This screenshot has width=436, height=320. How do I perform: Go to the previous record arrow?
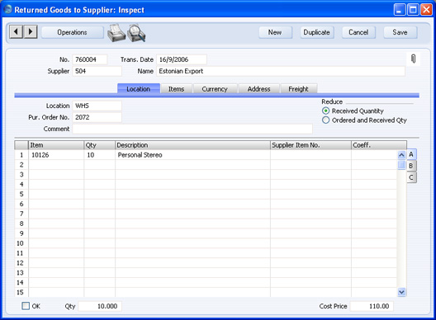(17, 32)
